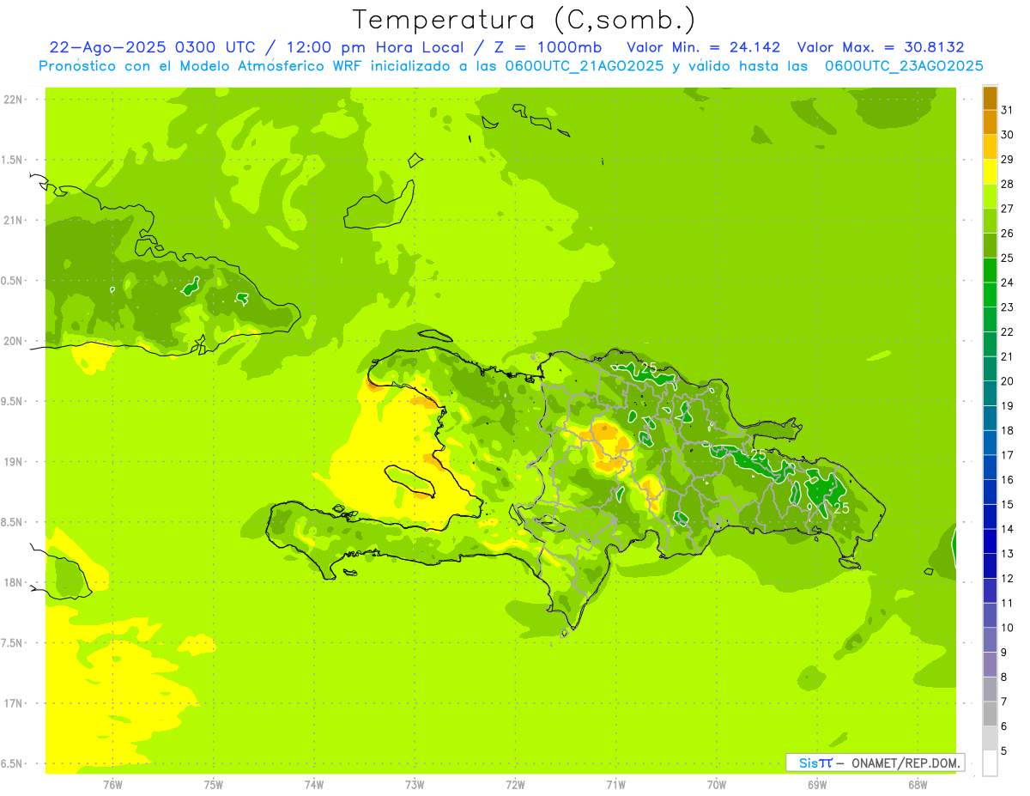Click the blue swatch between 16 and 17
The image size is (1030, 796).
(990, 467)
